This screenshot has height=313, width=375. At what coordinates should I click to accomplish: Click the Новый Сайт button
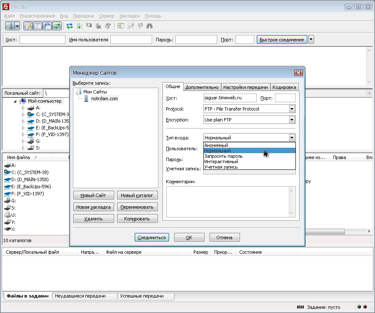(93, 195)
